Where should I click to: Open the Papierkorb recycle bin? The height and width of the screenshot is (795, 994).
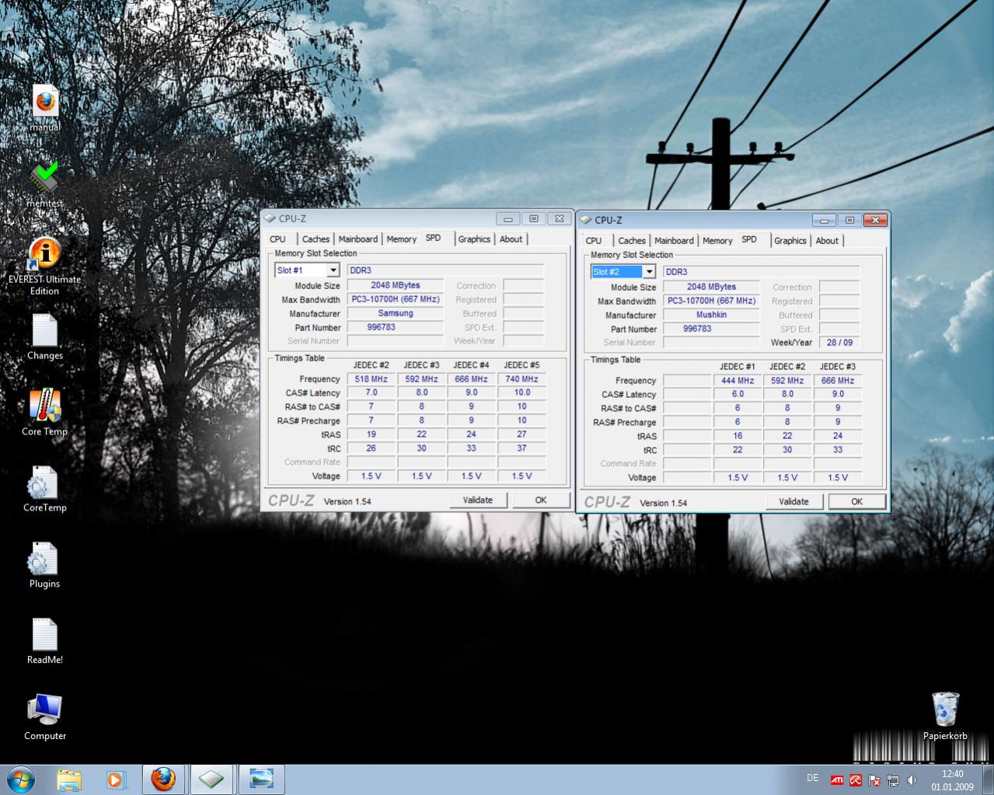945,715
